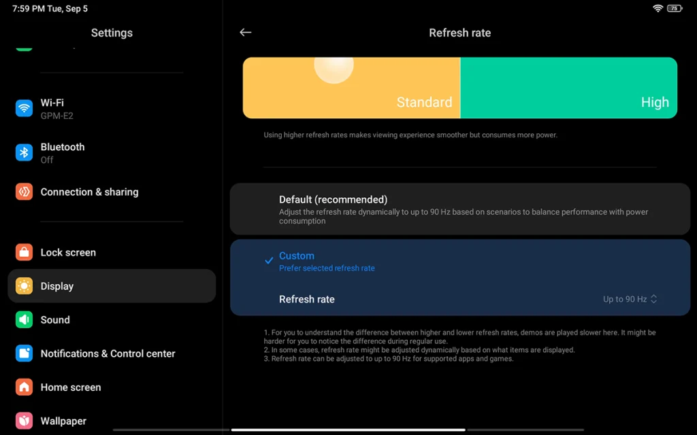Open the Connection & sharing icon
Image resolution: width=697 pixels, height=435 pixels.
[24, 192]
